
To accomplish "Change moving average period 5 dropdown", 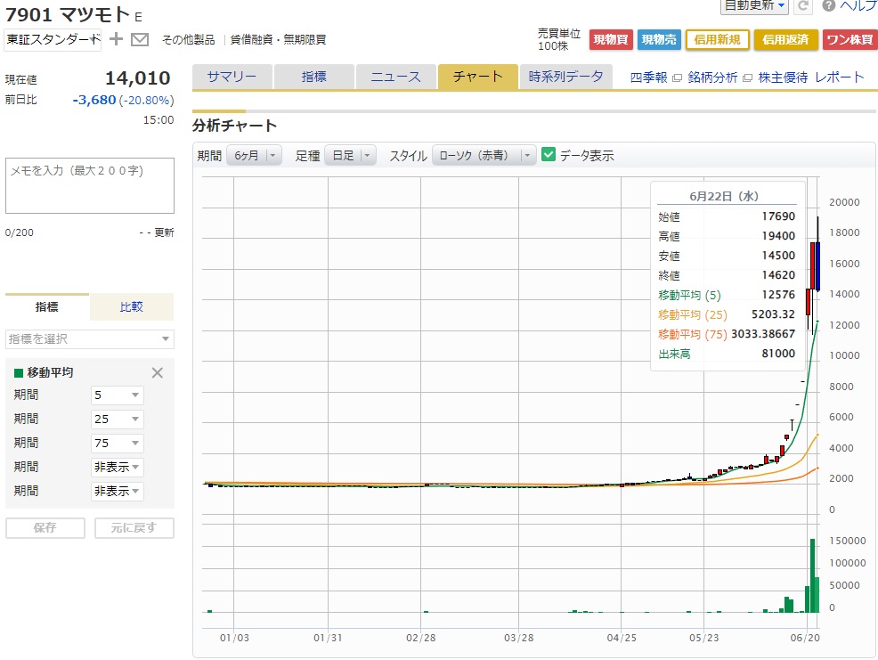I will point(117,395).
